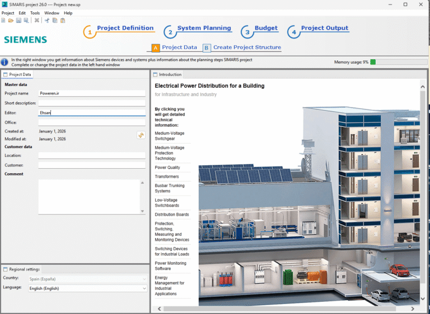Click the Customer input field
Viewport: 430px width, 314px height.
click(92, 165)
